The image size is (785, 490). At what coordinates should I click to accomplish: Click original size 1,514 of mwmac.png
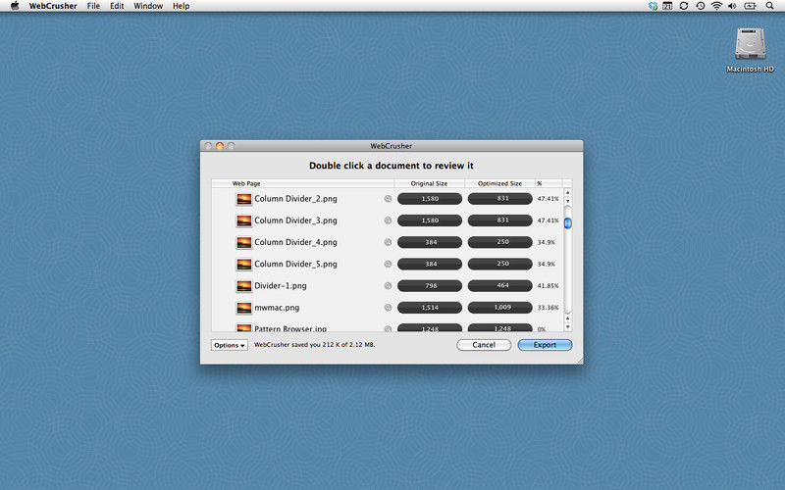click(430, 308)
